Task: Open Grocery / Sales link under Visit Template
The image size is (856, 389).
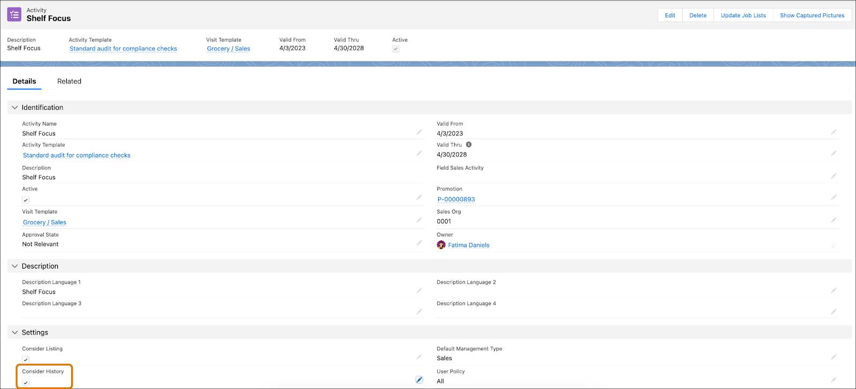Action: click(x=44, y=222)
